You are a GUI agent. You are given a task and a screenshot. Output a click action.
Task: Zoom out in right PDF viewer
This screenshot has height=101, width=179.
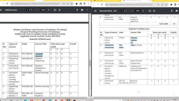click(132, 11)
